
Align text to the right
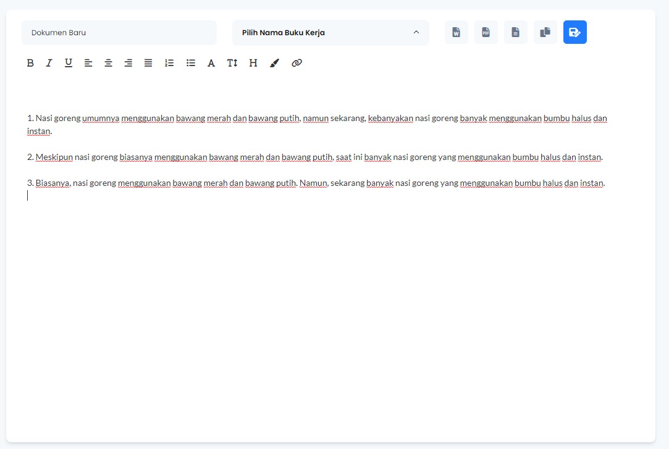tap(128, 63)
